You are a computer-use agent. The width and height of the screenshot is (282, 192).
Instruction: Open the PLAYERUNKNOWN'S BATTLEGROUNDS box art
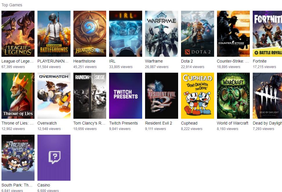coord(54,34)
